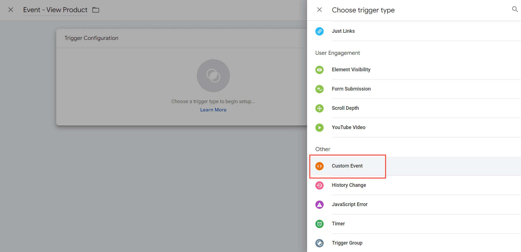This screenshot has height=252, width=521.
Task: Click the Just Links trigger icon
Action: [319, 31]
